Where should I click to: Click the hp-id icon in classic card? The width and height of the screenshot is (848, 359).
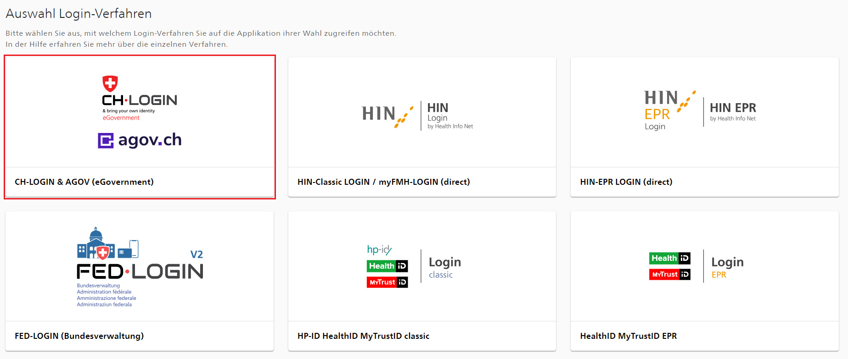coord(379,249)
